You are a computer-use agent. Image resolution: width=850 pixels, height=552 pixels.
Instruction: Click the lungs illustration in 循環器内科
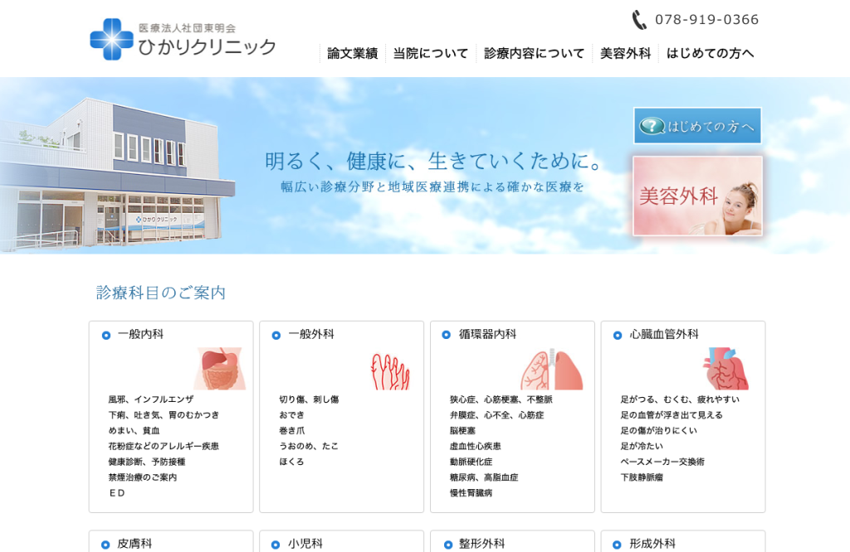[551, 369]
